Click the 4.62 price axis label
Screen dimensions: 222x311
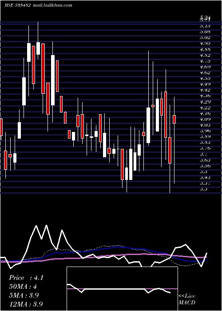[x=205, y=73]
